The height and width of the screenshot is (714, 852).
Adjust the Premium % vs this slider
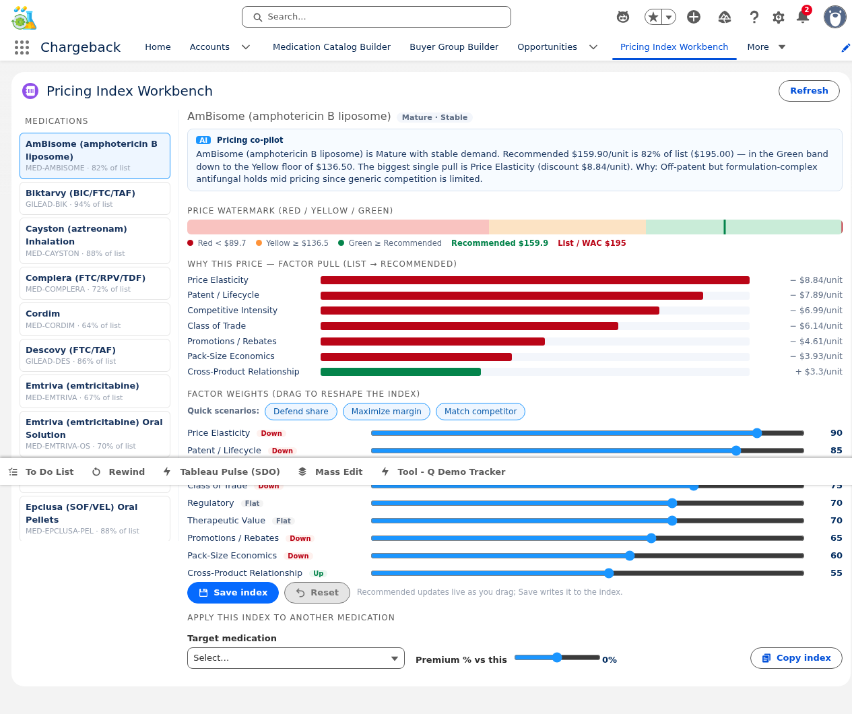pos(557,657)
